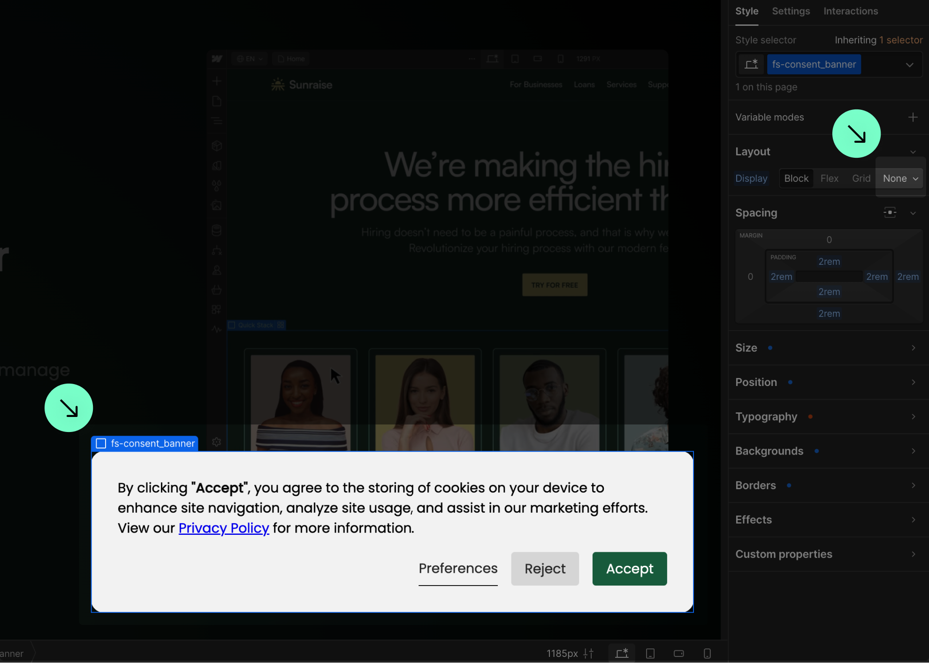Switch to the Settings tab
929x663 pixels.
pyautogui.click(x=791, y=11)
